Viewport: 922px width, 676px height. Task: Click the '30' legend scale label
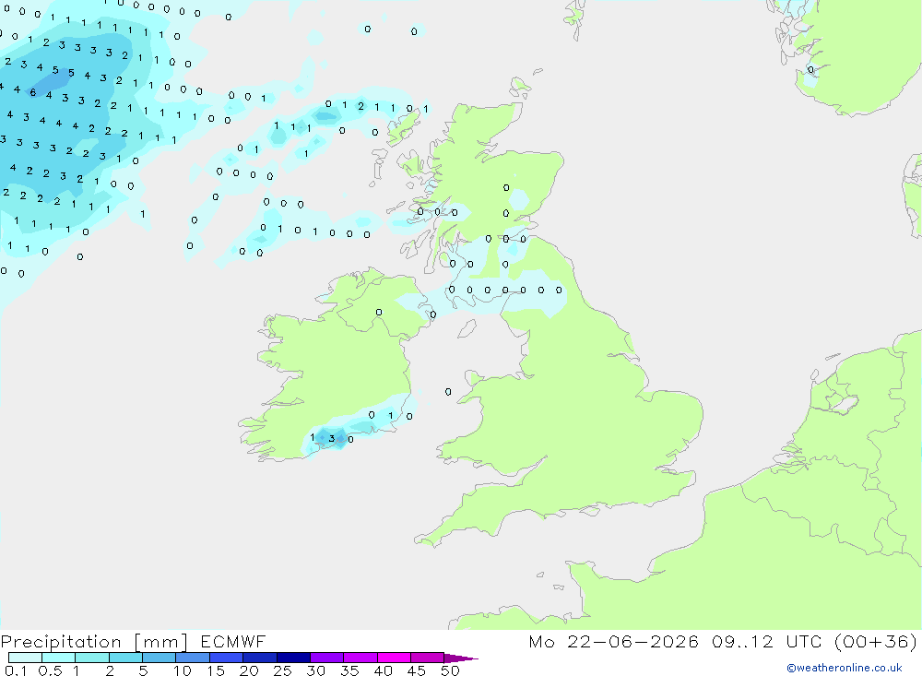pos(315,670)
